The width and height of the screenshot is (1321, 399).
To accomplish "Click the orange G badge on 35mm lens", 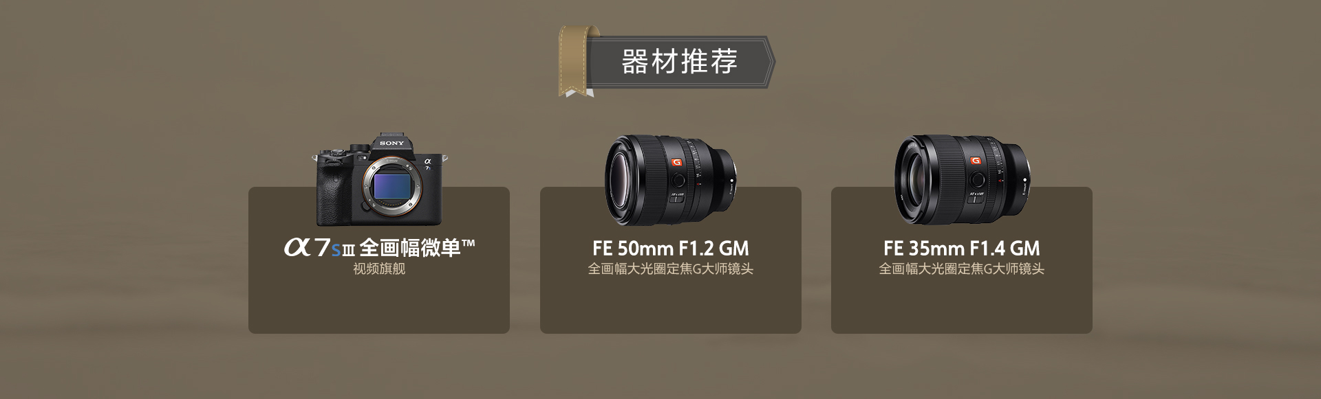I will click(x=975, y=161).
